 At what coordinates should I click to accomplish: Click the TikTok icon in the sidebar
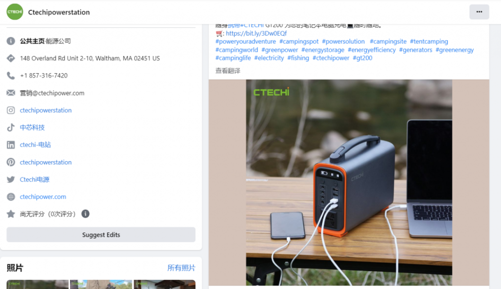click(11, 127)
